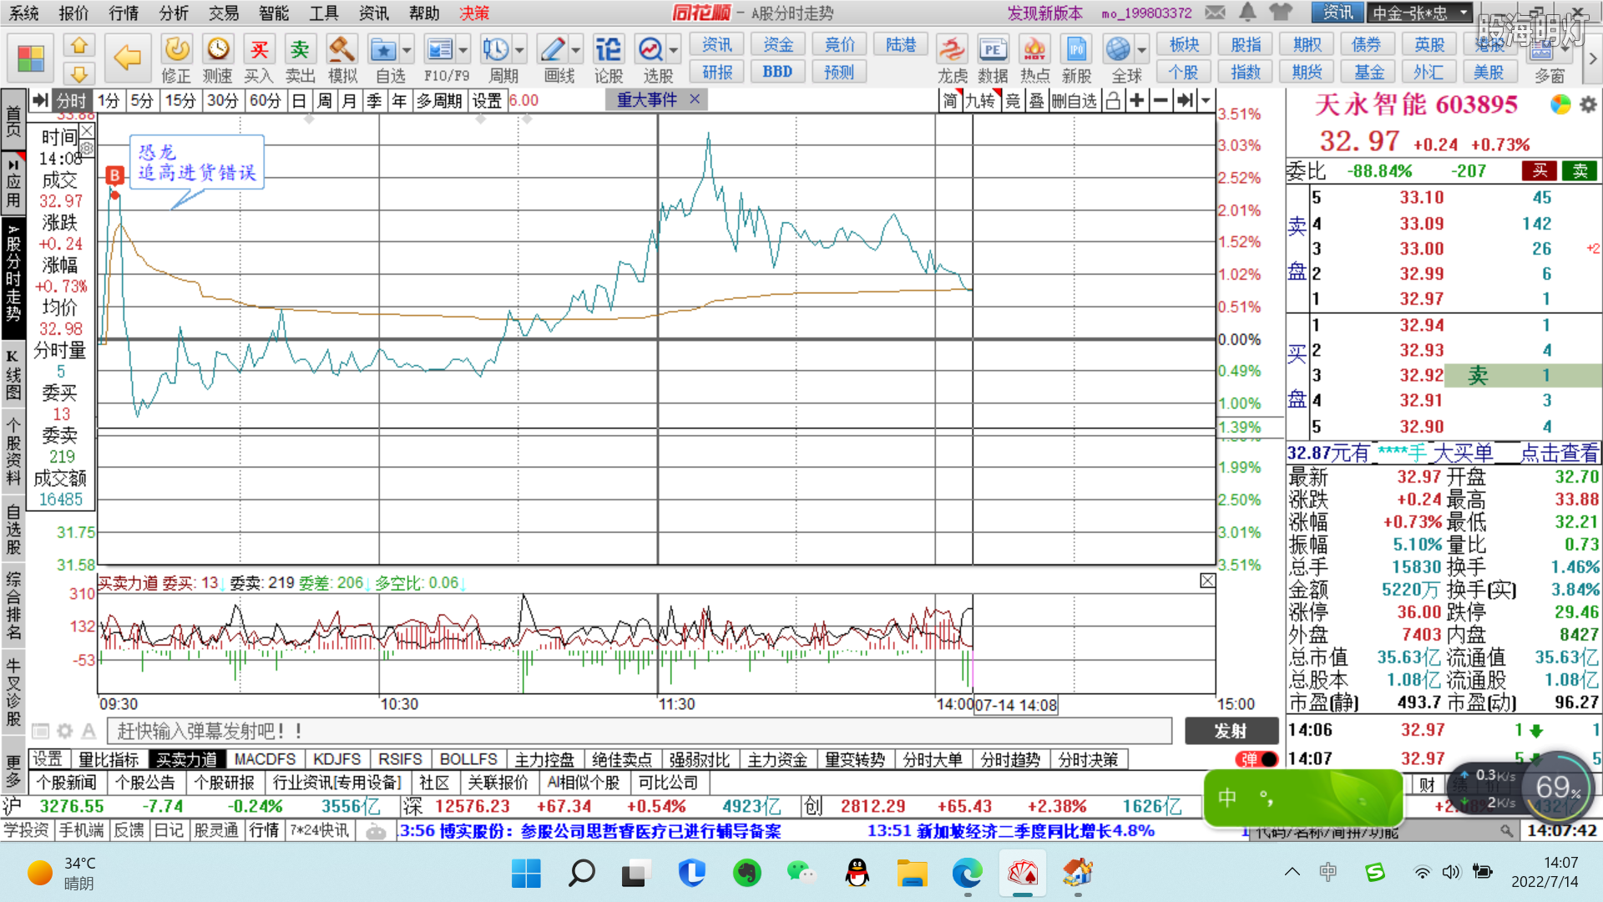Click the 周期 period clock icon
1603x902 pixels.
[496, 49]
